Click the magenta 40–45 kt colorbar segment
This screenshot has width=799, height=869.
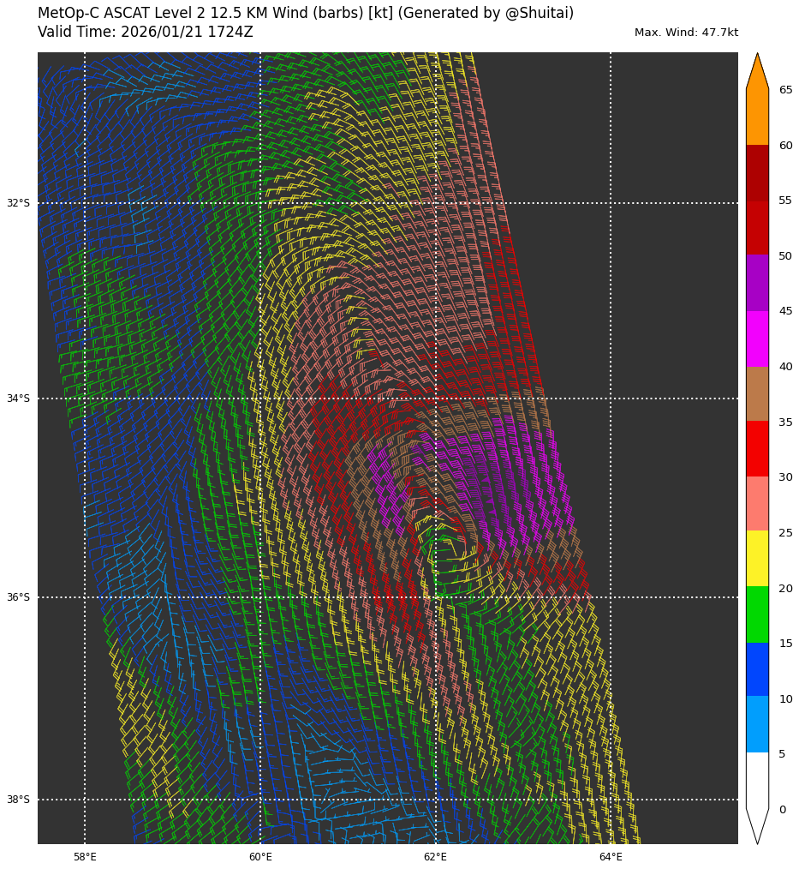click(x=757, y=339)
